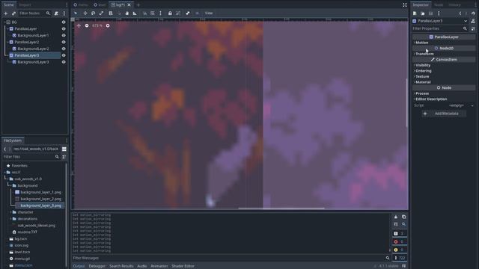Activate the Pan Mode hand tool

point(126,13)
